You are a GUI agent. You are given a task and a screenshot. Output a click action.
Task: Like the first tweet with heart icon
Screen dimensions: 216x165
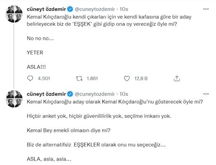127,78
